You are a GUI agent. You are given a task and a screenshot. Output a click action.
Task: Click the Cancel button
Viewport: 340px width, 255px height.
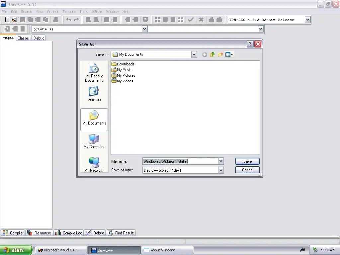coord(247,170)
